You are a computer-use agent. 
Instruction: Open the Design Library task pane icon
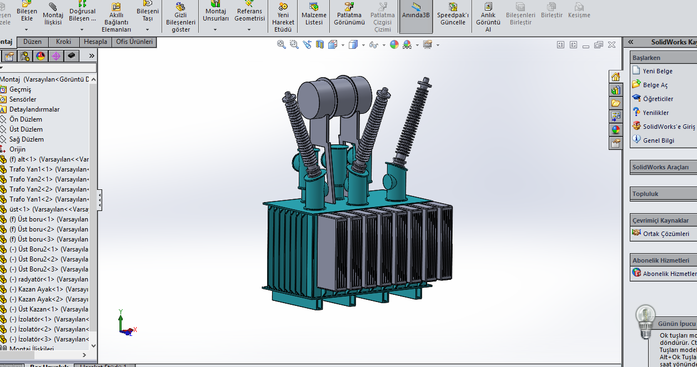[615, 90]
